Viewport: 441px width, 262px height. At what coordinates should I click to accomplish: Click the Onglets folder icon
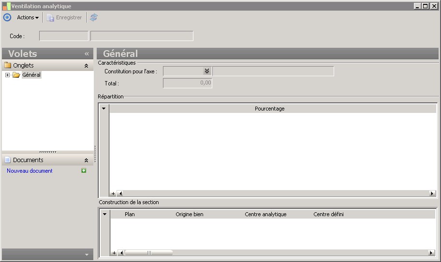[x=8, y=65]
